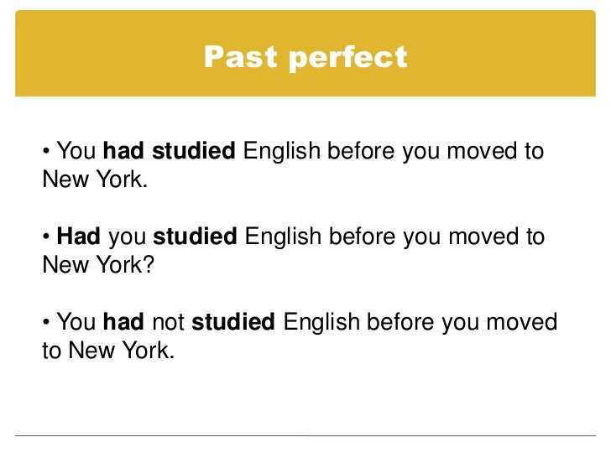Click "New York." ending the first sentence
The image size is (611, 458).
[94, 180]
